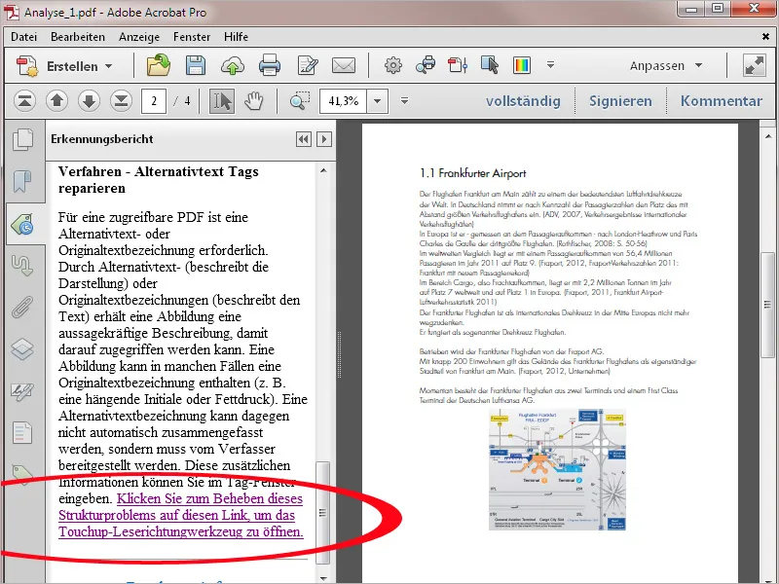779x584 pixels.
Task: Open the links sidebar panel icon
Action: (21, 265)
